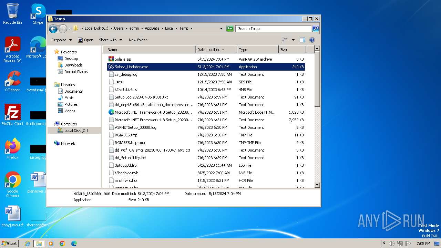This screenshot has height=248, width=441.
Task: Open Documents library
Action: (73, 91)
